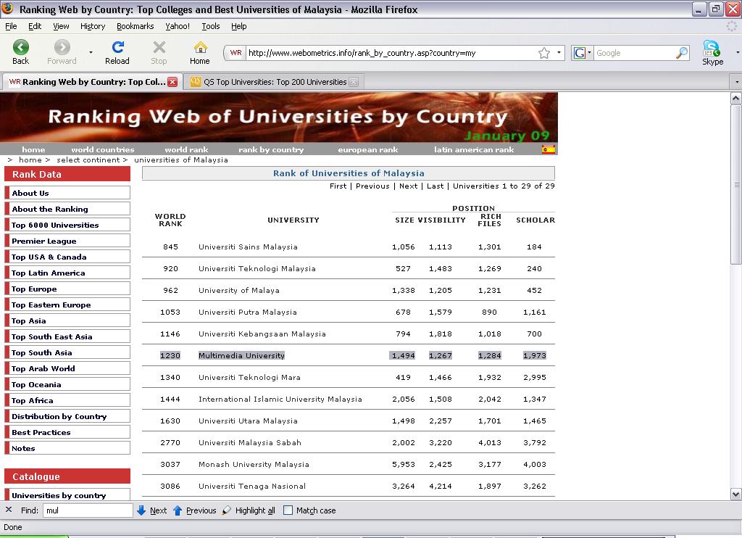Open the toolbar overflow arrow beside Skype

click(x=738, y=53)
